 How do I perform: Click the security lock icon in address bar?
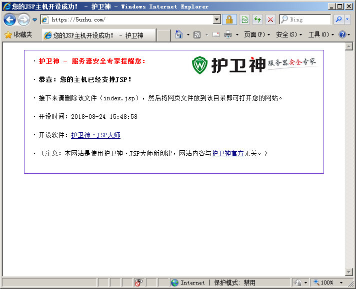point(229,19)
